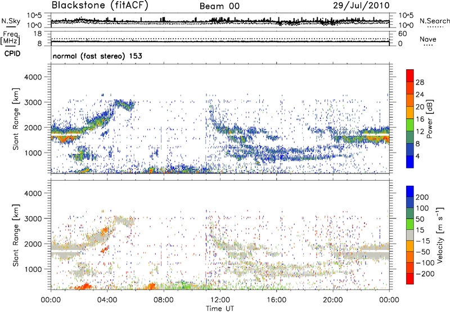
Task: Click the Nave legend label
Action: pos(428,39)
